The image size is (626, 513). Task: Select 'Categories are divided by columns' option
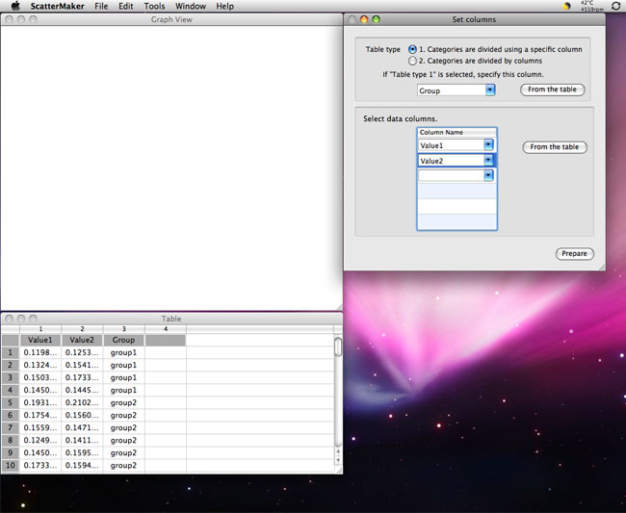412,61
